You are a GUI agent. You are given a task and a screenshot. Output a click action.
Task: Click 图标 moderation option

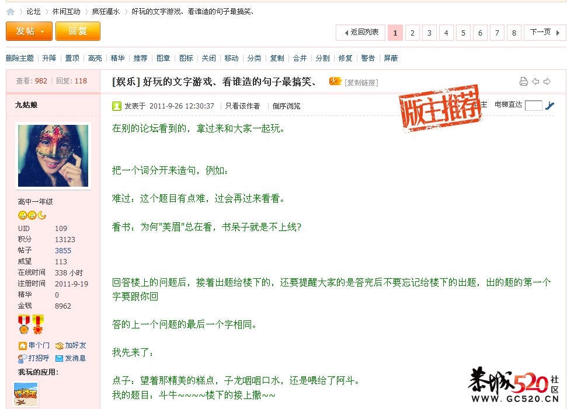tap(186, 58)
